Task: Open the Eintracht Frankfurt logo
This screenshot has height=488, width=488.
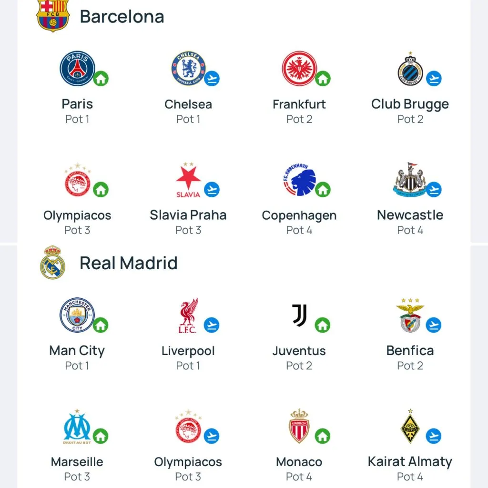Action: point(299,69)
